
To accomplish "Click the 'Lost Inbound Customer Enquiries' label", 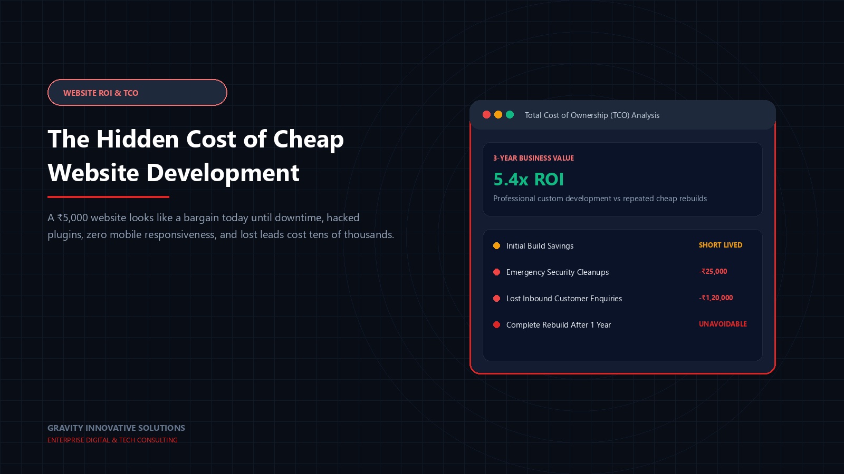I will [x=564, y=299].
